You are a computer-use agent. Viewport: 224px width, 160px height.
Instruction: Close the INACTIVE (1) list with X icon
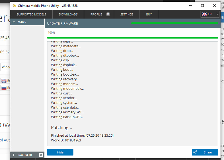(41, 155)
